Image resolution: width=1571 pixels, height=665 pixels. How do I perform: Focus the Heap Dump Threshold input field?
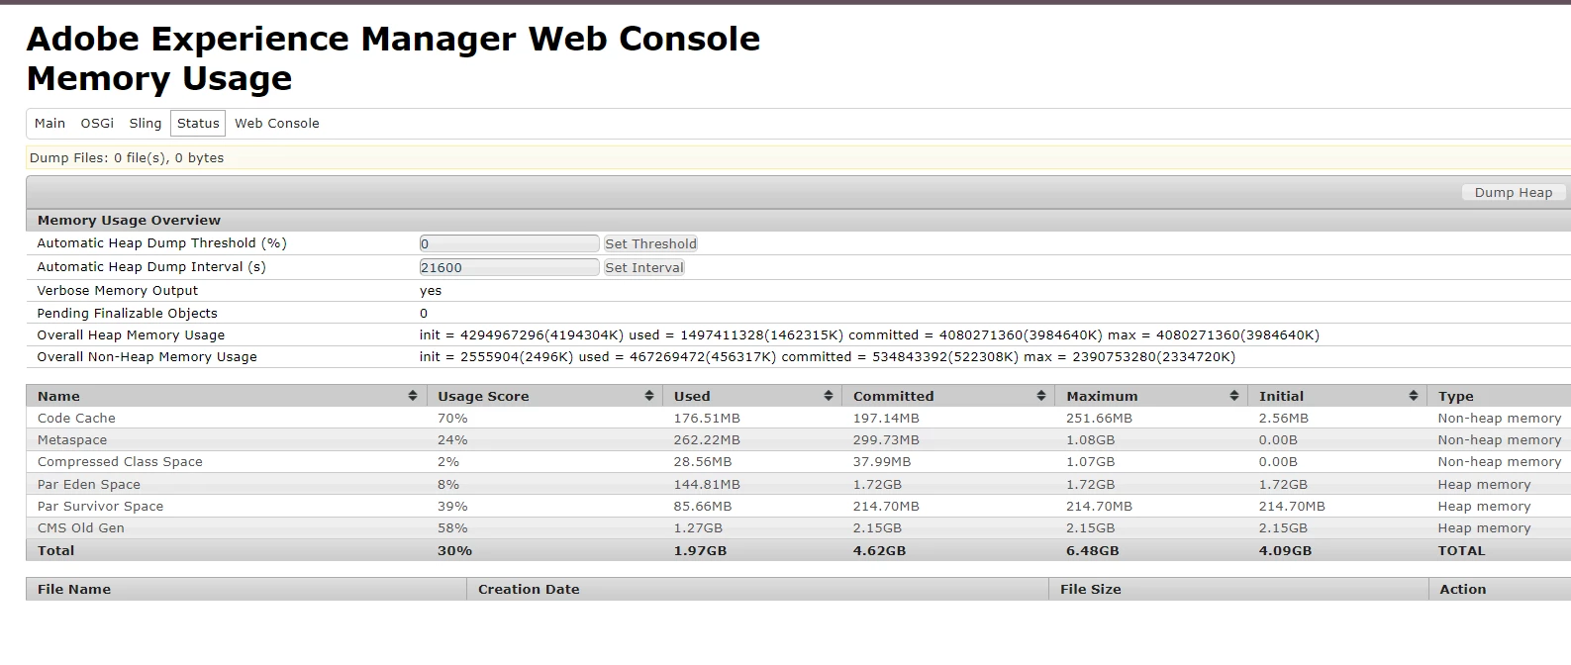pyautogui.click(x=509, y=244)
